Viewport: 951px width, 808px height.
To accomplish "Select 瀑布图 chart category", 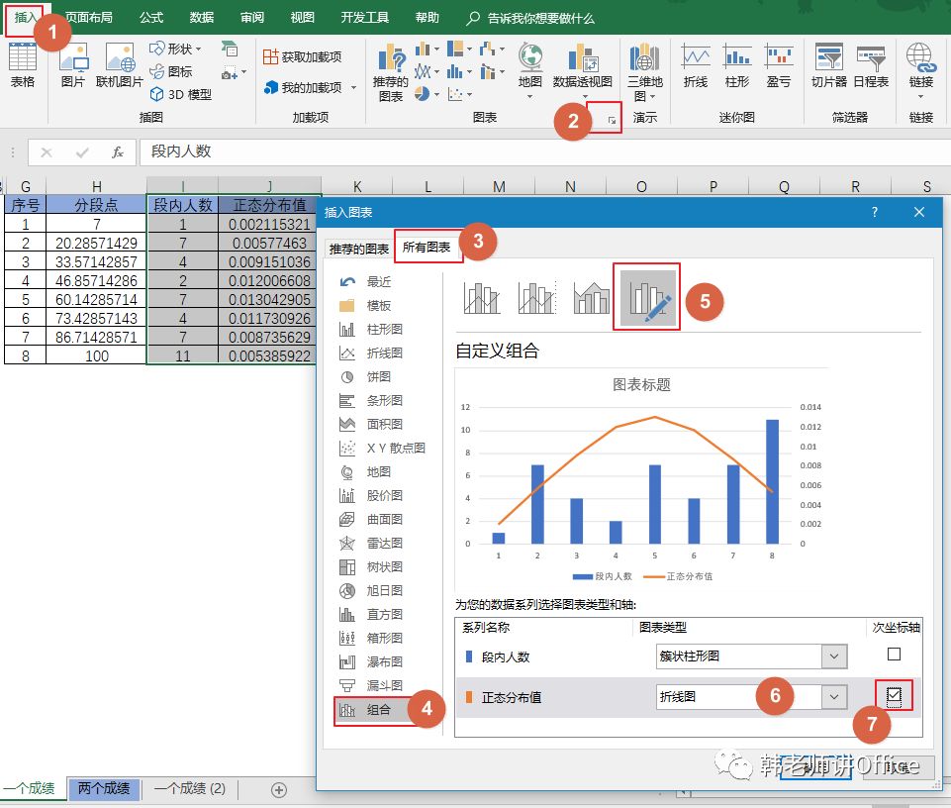I will click(385, 661).
